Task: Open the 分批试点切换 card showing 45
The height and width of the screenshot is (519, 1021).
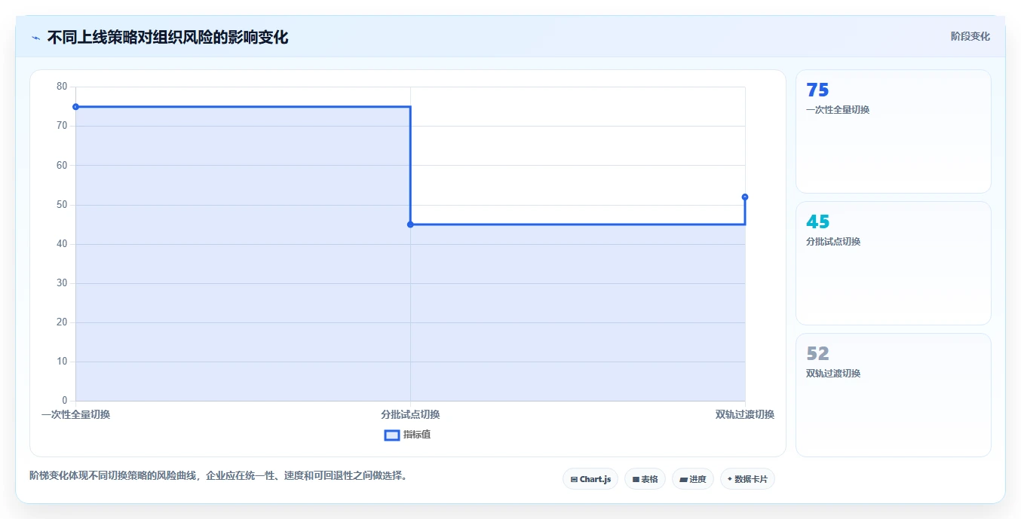Action: [894, 264]
